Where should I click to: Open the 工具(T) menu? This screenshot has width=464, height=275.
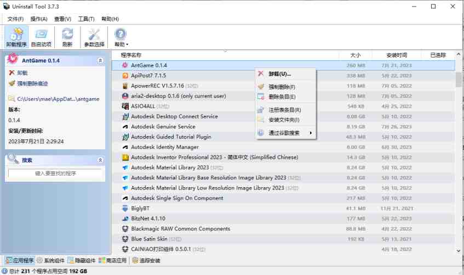86,19
